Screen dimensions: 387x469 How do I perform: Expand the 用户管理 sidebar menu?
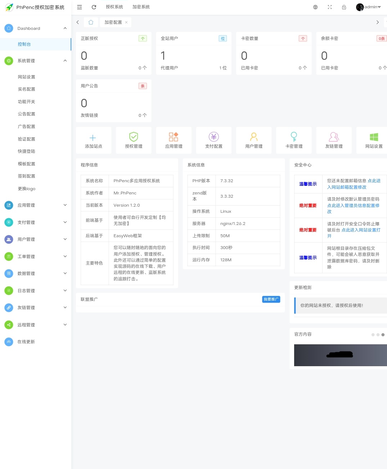click(x=35, y=239)
